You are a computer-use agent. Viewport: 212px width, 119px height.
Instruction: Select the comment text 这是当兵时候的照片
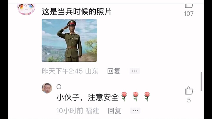point(77,11)
